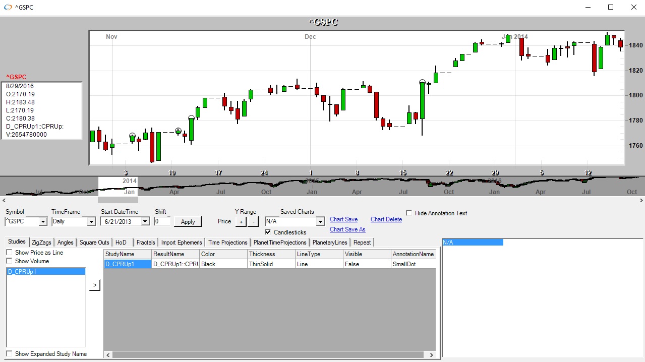645x362 pixels.
Task: Click the Y Range plus button
Action: (x=241, y=222)
